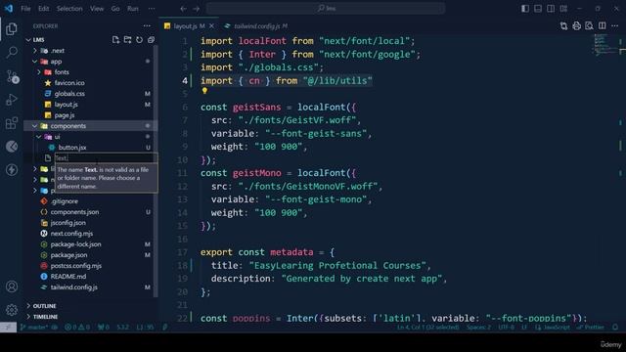The height and width of the screenshot is (352, 626).
Task: Click the master branch in status bar
Action: point(35,327)
